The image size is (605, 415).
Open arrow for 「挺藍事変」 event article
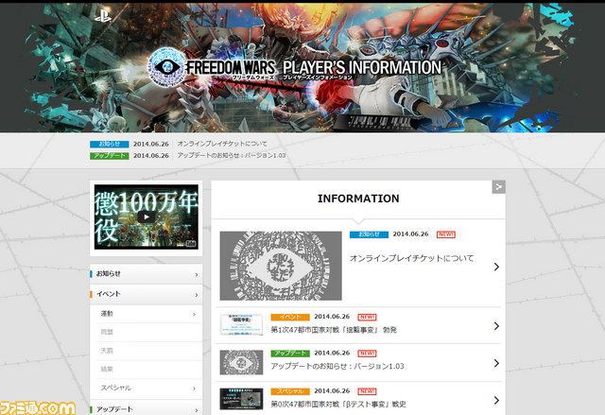(496, 326)
